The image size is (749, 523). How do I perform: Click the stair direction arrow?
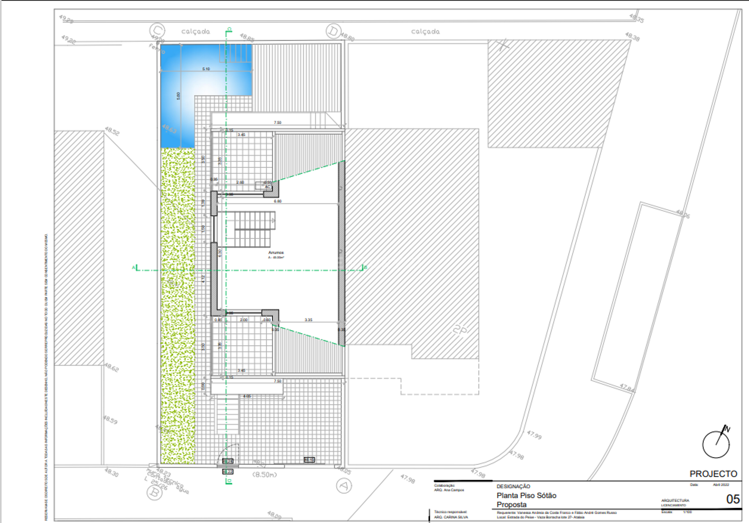[x=273, y=221]
